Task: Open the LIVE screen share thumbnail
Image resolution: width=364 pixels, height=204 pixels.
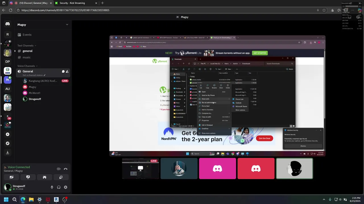Action: click(140, 169)
